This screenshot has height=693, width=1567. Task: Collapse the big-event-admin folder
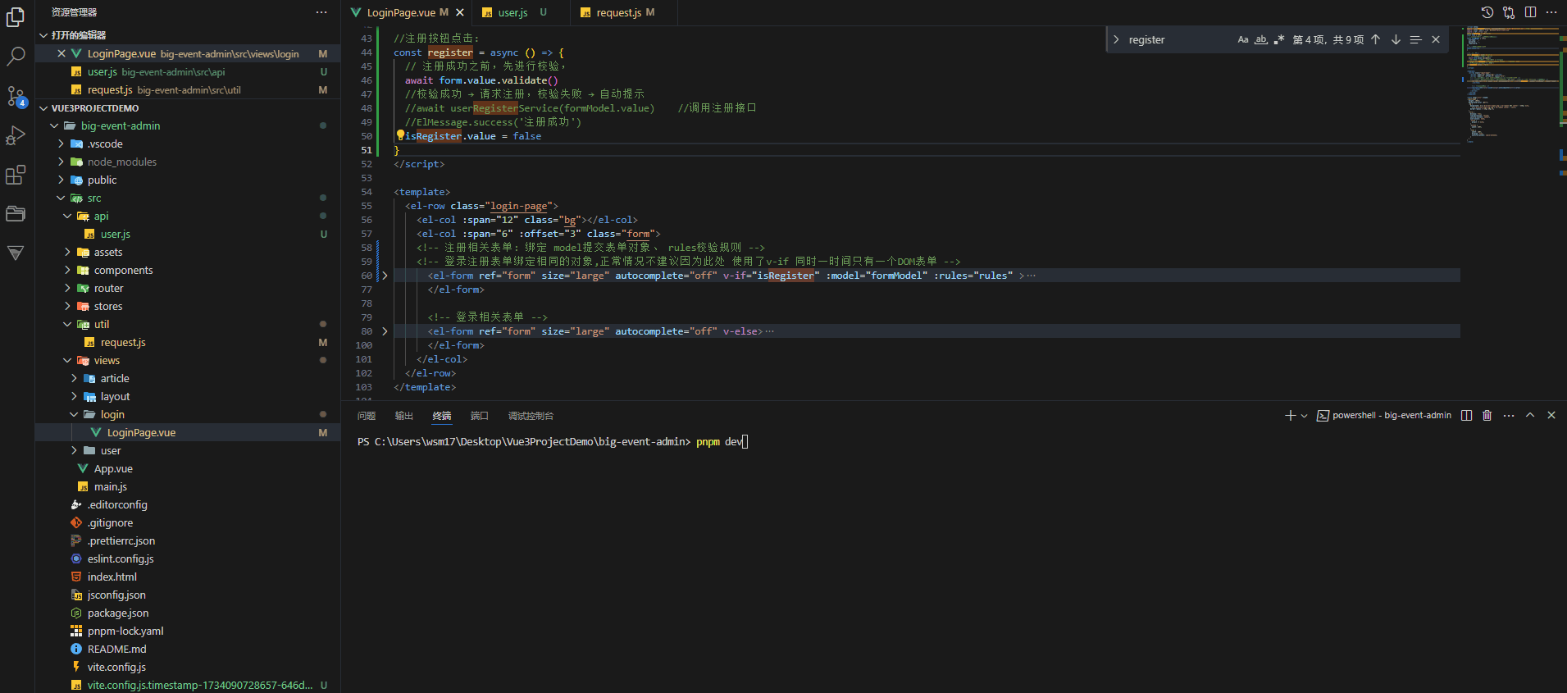tap(54, 125)
